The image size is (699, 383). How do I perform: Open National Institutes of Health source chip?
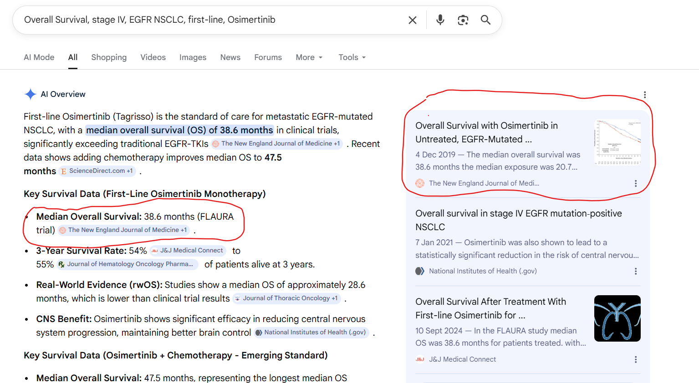311,333
